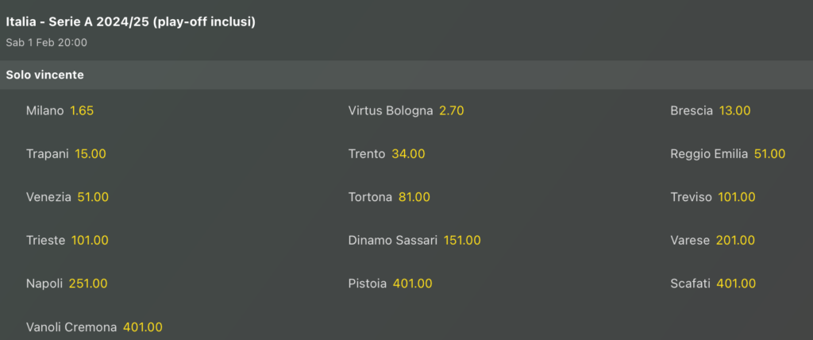Bet on Reggio Emilia at 51.00
The height and width of the screenshot is (340, 813).
(x=769, y=154)
